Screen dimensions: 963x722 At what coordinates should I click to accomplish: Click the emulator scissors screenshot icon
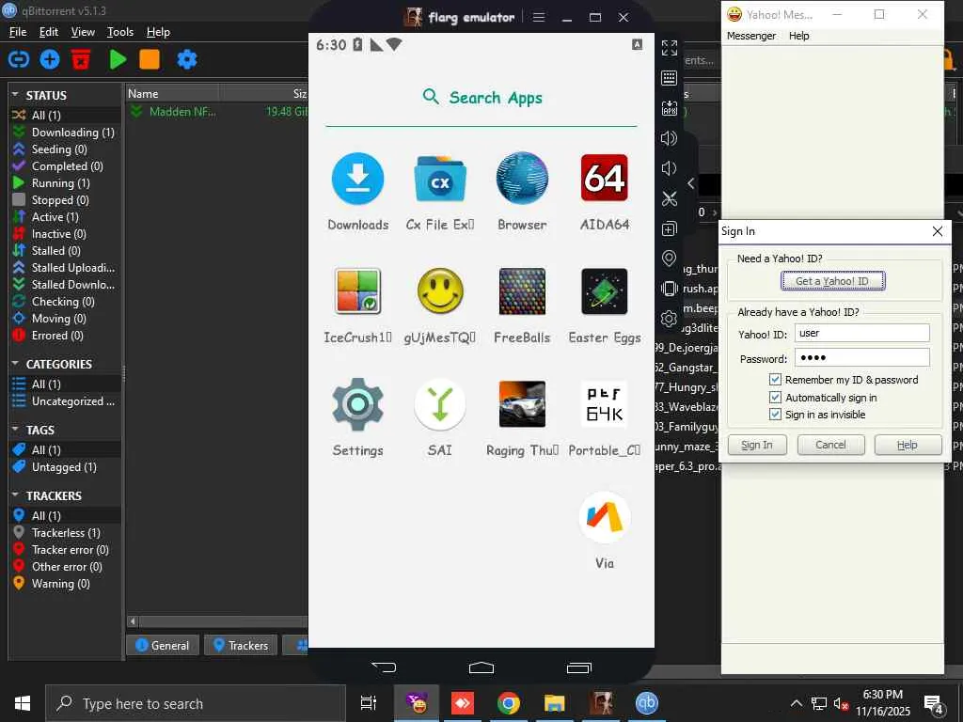pos(670,198)
